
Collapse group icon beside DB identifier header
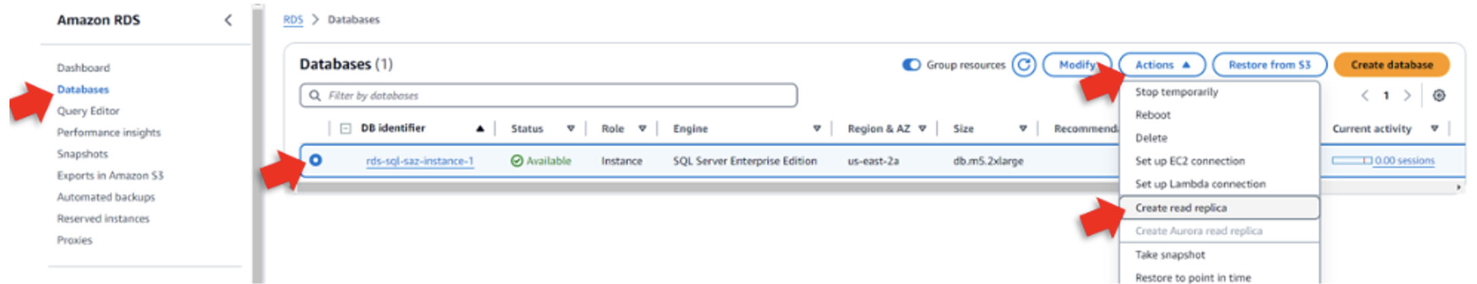coord(346,128)
